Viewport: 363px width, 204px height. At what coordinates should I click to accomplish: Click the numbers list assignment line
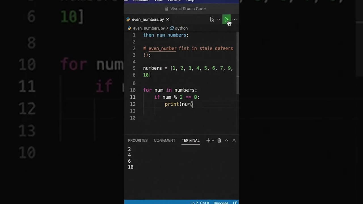[188, 68]
